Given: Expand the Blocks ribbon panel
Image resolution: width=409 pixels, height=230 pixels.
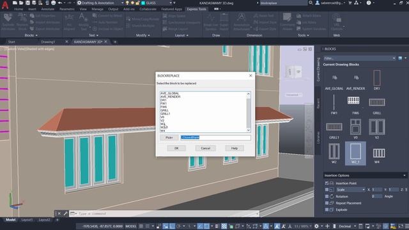Looking at the screenshot, I should (x=31, y=35).
